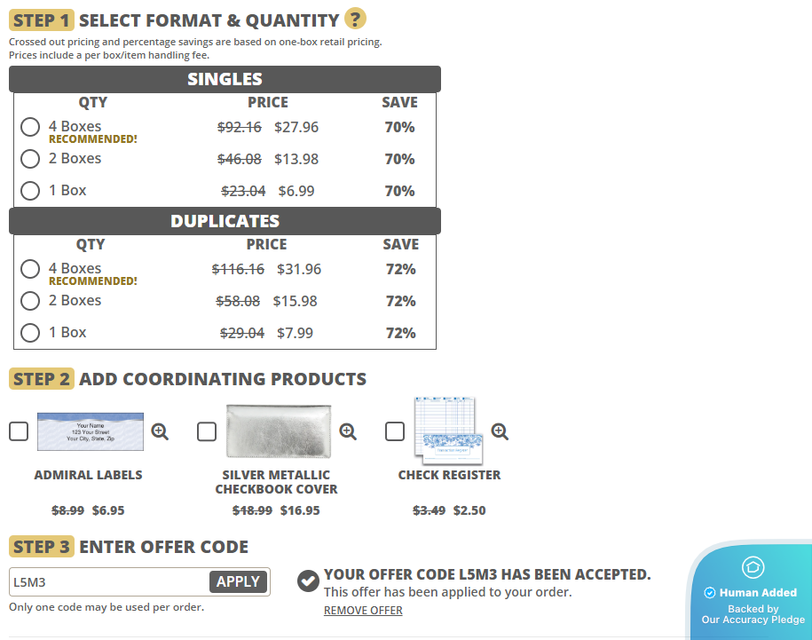Choose 2 Boxes Singles option
The height and width of the screenshot is (640, 812).
30,159
